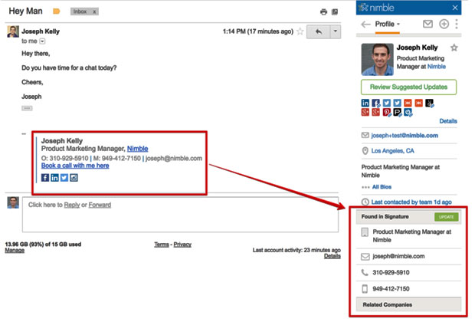Open the Privacy link

[x=182, y=245]
